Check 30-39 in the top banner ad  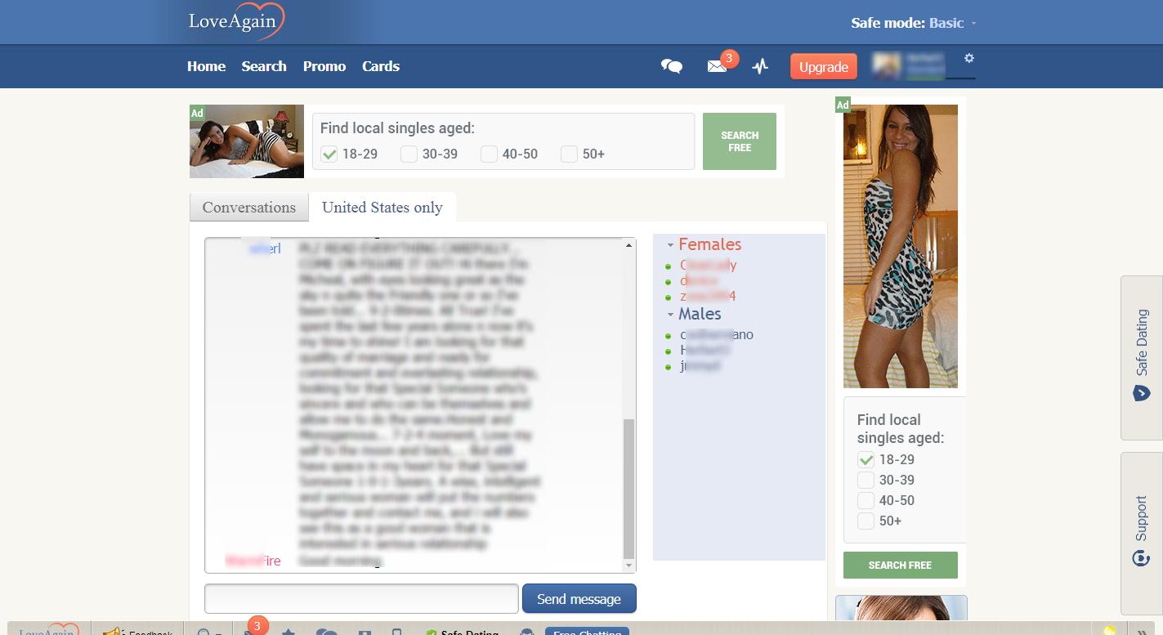tap(409, 154)
